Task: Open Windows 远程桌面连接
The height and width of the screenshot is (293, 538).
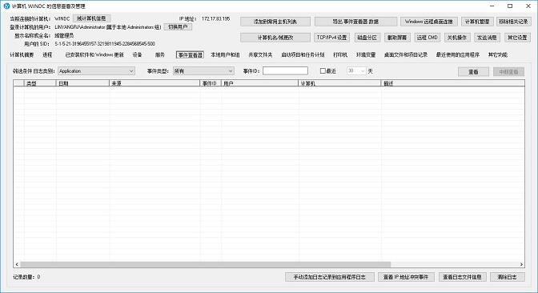Action: [x=429, y=22]
